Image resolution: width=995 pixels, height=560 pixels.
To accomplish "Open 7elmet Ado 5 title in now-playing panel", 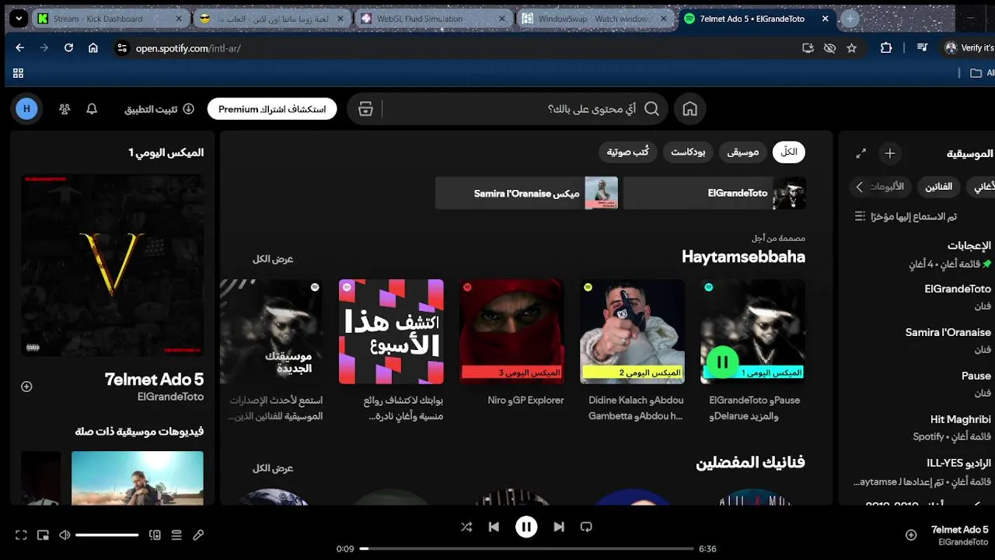I will pyautogui.click(x=154, y=380).
